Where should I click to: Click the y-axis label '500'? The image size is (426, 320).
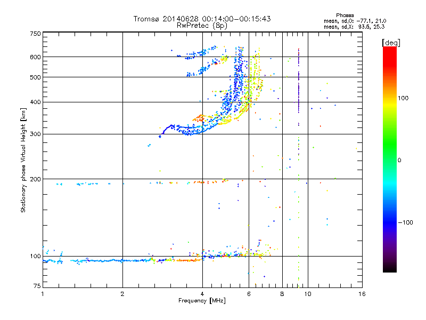35,77
